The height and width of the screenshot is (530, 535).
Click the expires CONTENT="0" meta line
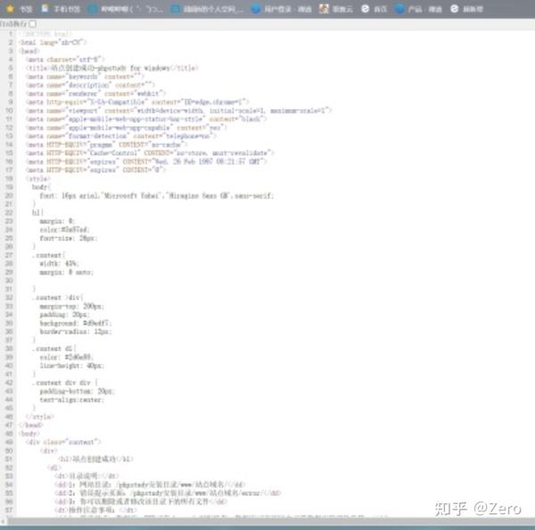pos(95,170)
